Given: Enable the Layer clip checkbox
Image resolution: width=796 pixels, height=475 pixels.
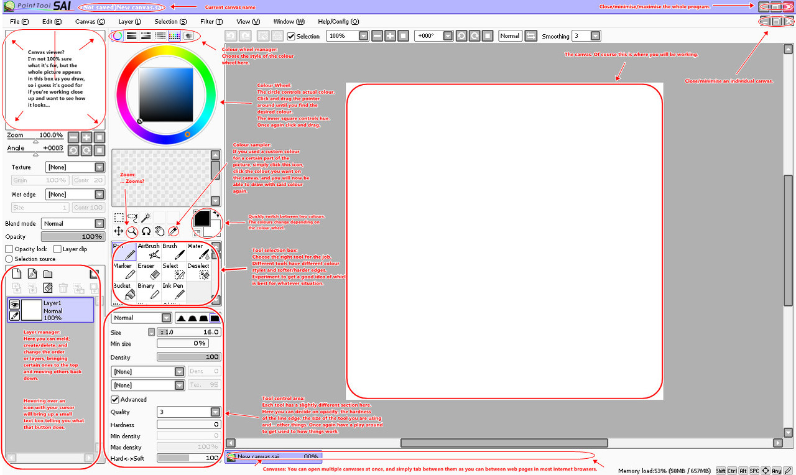Looking at the screenshot, I should [x=57, y=249].
